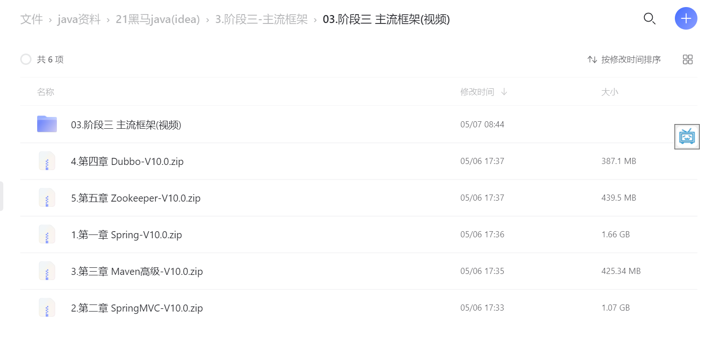This screenshot has height=359, width=720.
Task: Go to the java资料 breadcrumb
Action: [79, 19]
